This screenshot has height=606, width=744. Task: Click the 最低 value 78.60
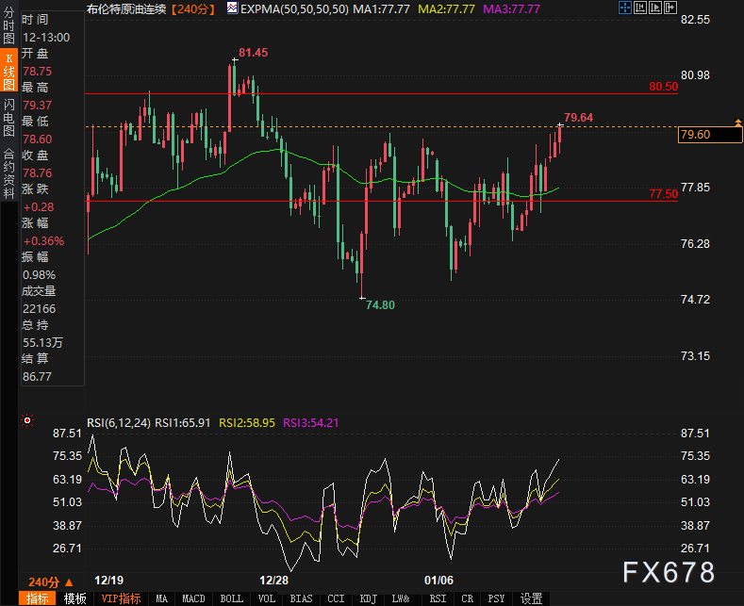pos(37,139)
